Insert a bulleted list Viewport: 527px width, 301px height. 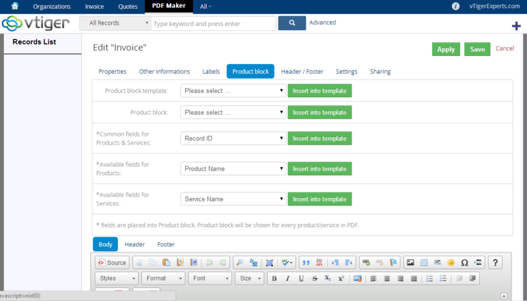tap(443, 279)
